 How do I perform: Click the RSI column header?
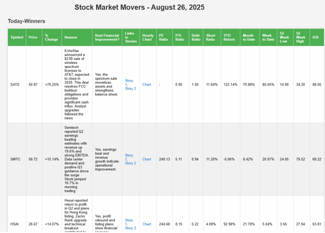click(315, 37)
